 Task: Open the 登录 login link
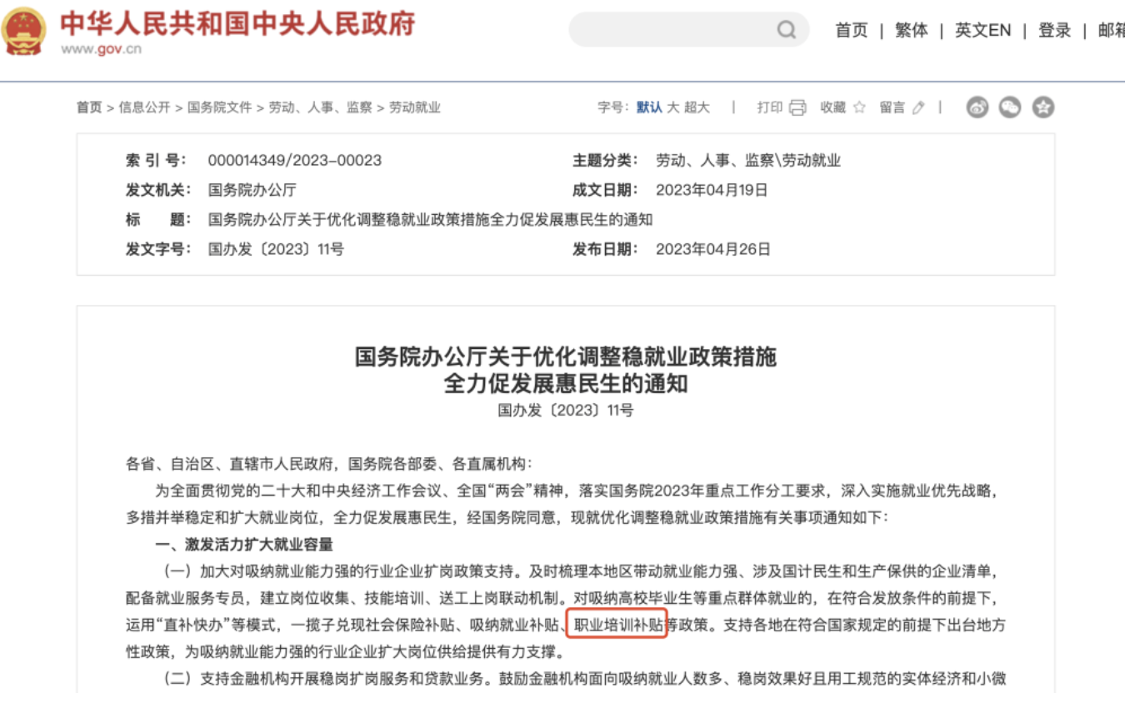pyautogui.click(x=1054, y=31)
